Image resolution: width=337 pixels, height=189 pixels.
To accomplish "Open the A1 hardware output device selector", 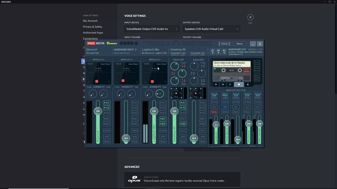I will tap(213, 51).
